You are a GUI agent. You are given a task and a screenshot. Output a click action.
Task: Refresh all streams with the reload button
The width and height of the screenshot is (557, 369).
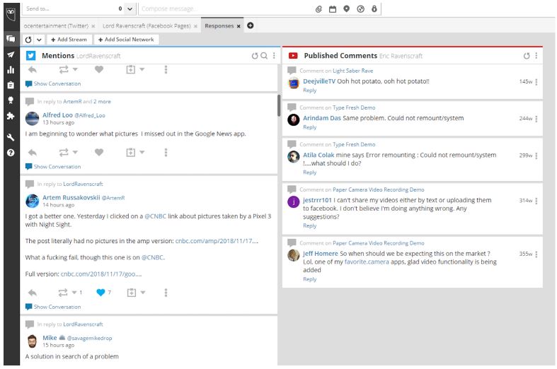coord(28,40)
